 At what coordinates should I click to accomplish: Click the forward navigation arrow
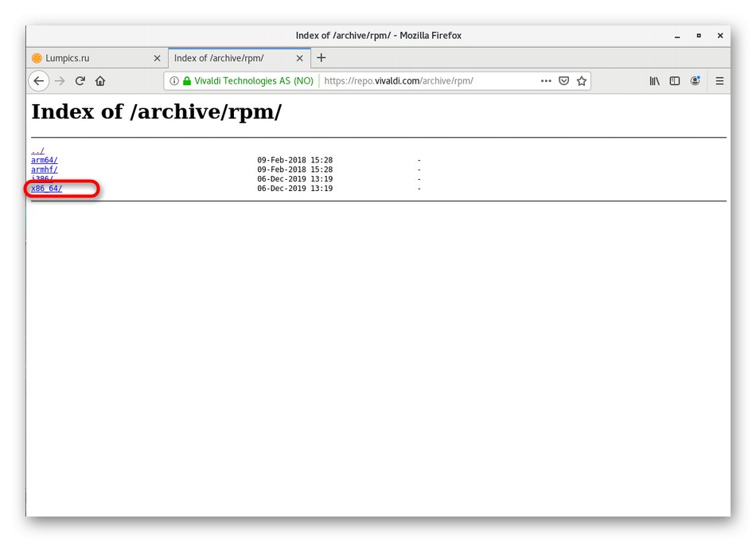coord(60,81)
